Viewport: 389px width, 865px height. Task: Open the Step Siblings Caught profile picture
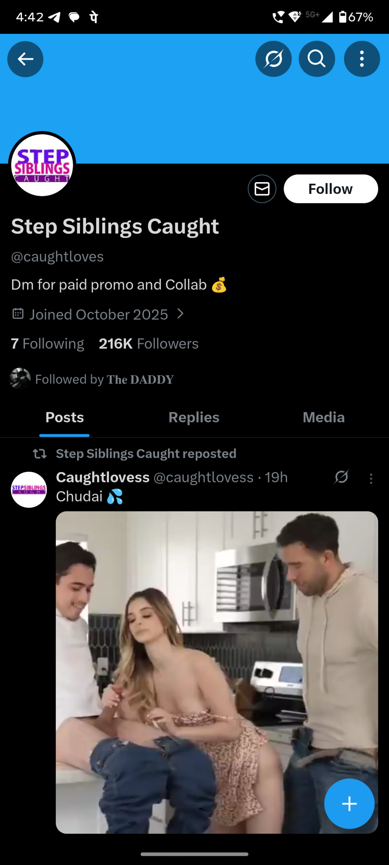click(42, 165)
